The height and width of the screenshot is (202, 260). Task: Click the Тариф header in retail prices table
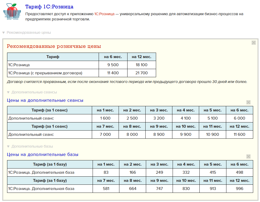53,57
